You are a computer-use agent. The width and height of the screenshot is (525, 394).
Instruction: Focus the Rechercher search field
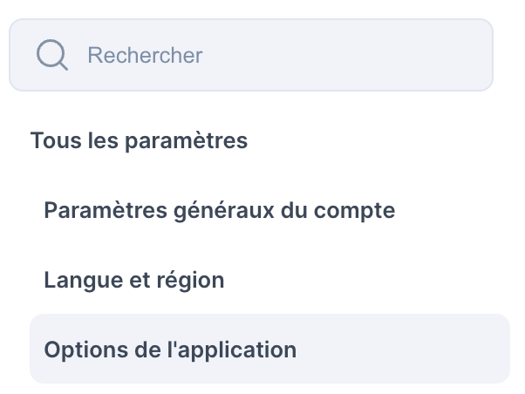[251, 55]
